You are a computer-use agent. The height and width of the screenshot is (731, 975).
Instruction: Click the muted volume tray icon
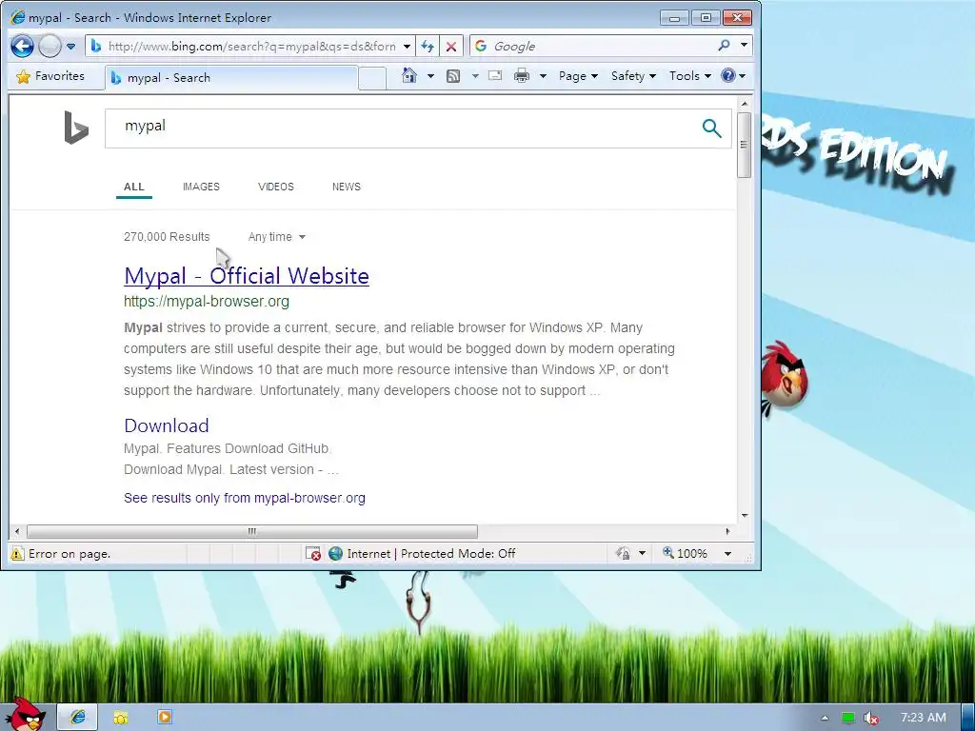(871, 718)
